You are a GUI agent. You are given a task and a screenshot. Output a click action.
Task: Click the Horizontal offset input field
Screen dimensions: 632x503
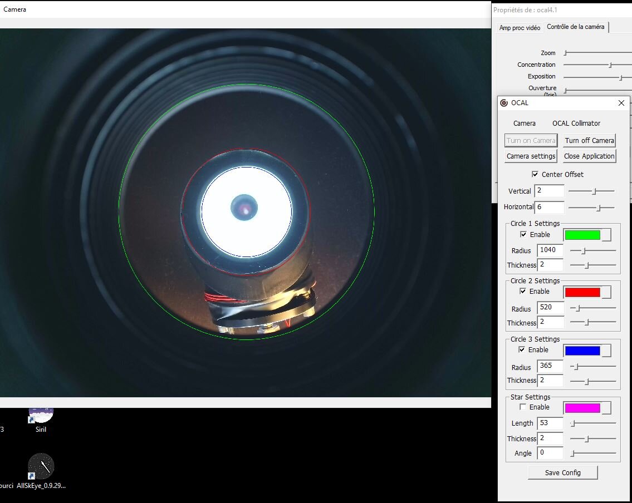tap(549, 207)
